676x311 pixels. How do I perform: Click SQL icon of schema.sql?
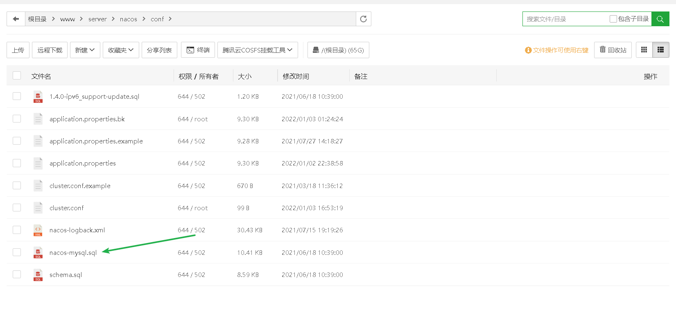point(38,275)
